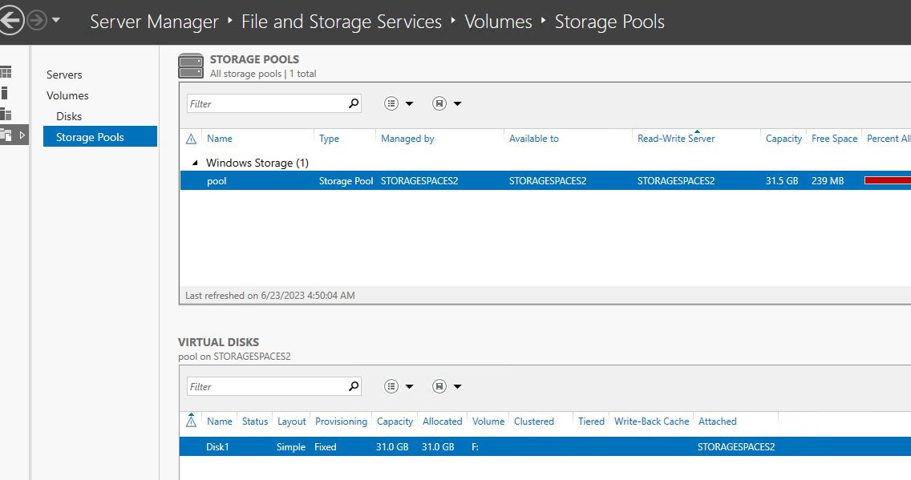This screenshot has height=480, width=911.
Task: Click the All Servers icon in left rail
Action: (6, 114)
